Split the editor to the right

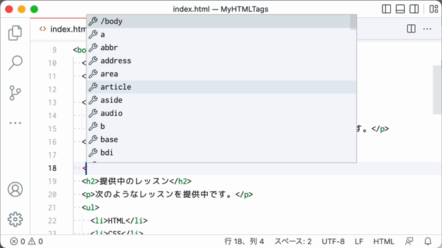point(412,29)
